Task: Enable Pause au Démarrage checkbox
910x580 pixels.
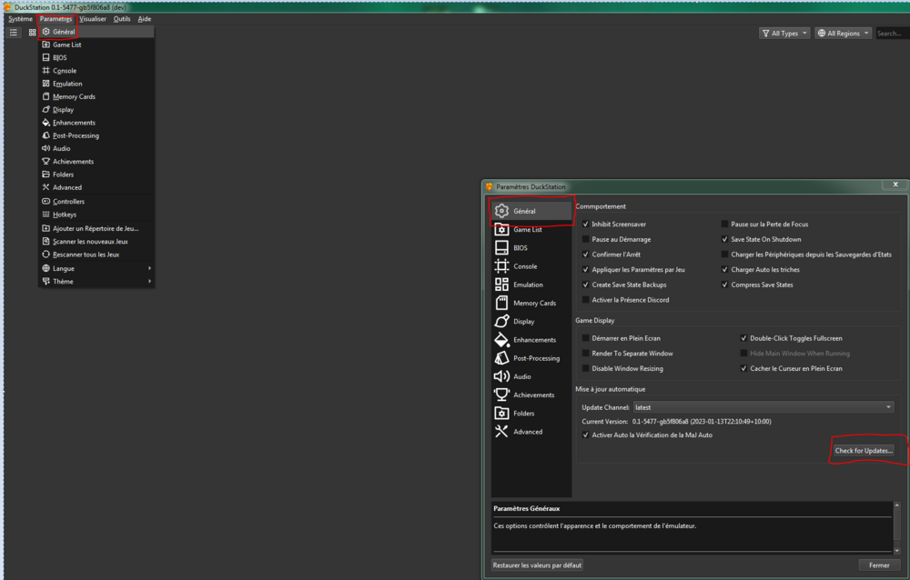Action: (585, 239)
